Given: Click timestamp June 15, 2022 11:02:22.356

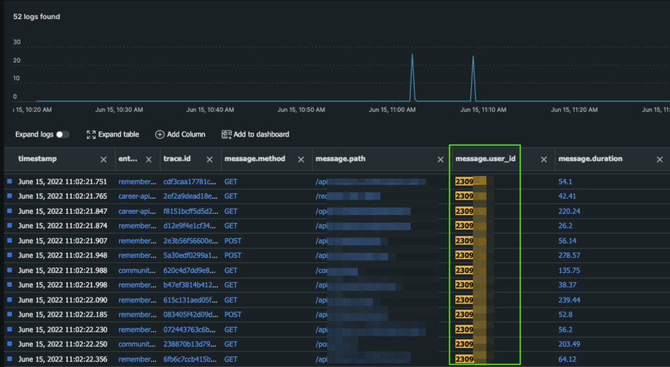Looking at the screenshot, I should (62, 359).
